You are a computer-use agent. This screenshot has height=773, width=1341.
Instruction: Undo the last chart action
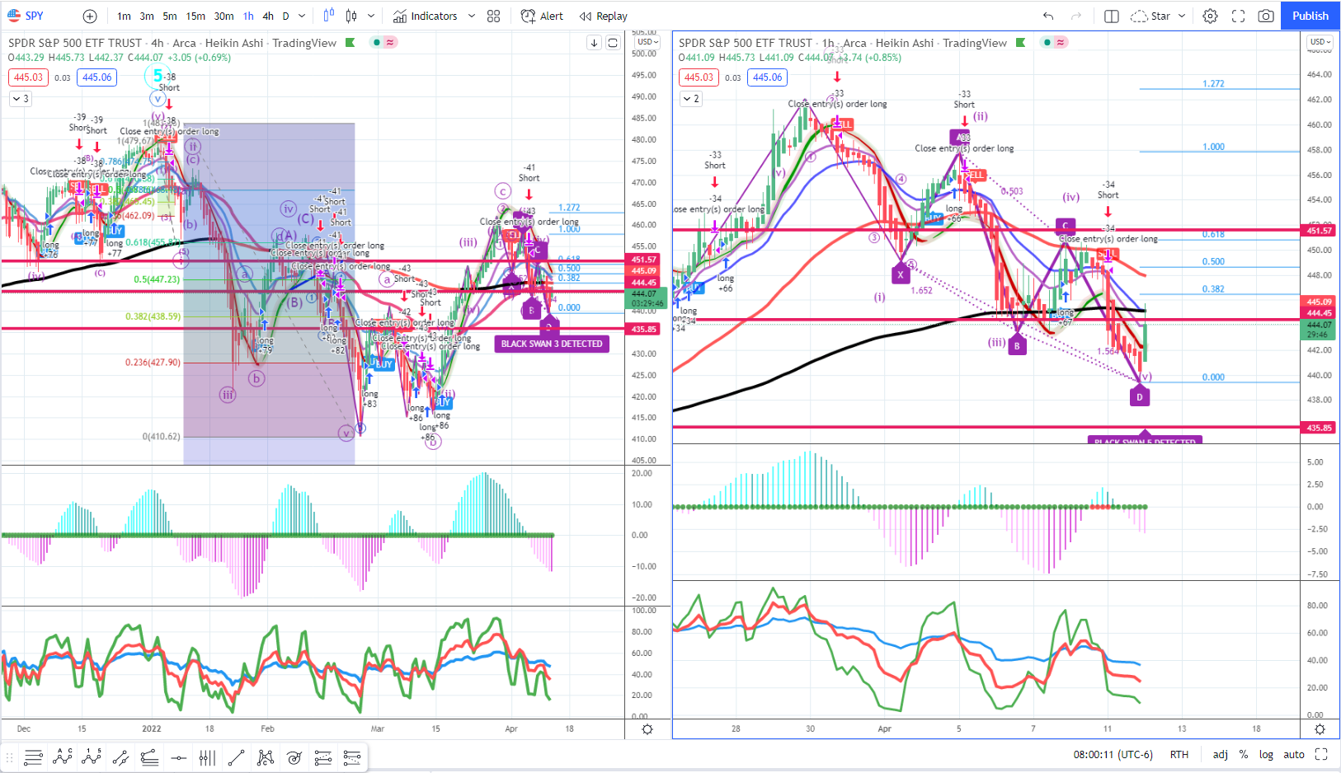(1048, 16)
